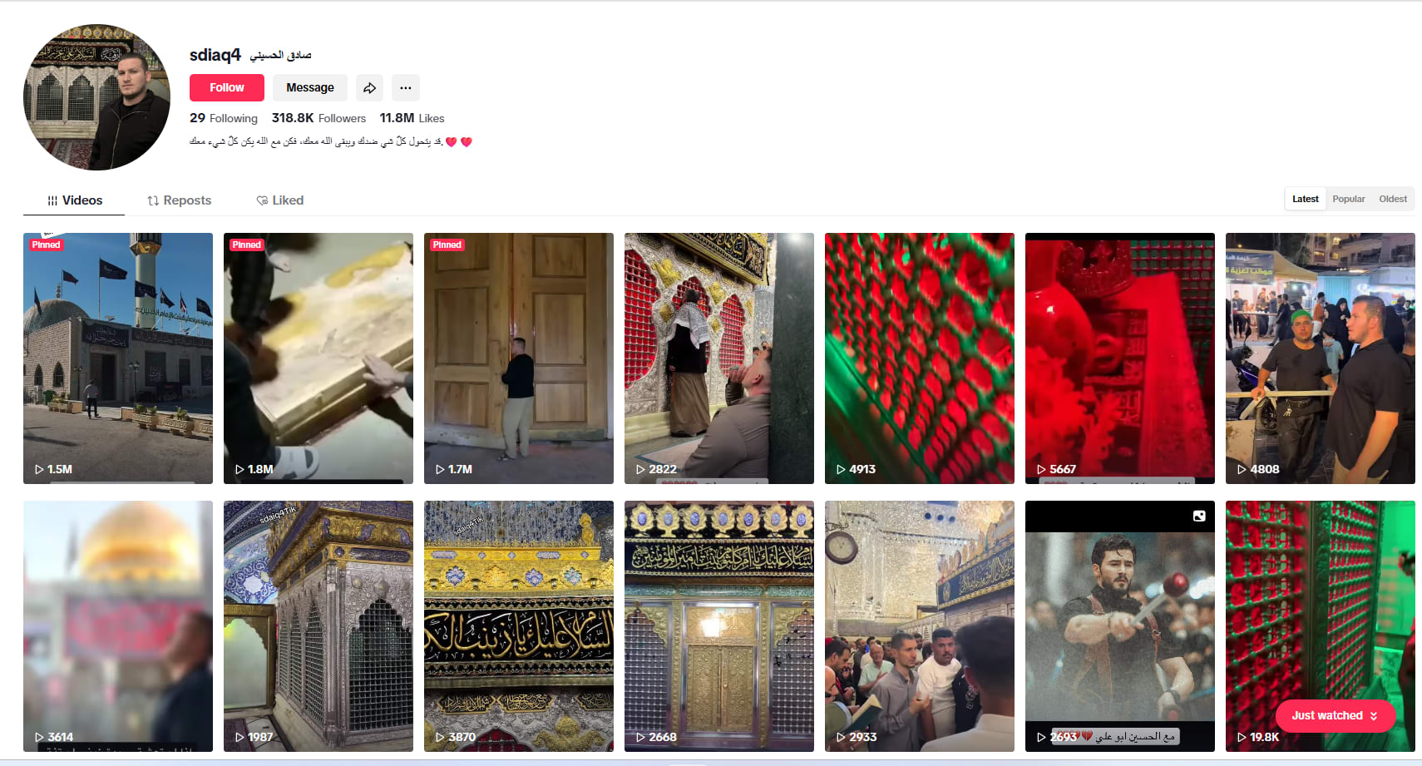Open pinned video with 1.5M views
The image size is (1422, 766).
[x=118, y=358]
